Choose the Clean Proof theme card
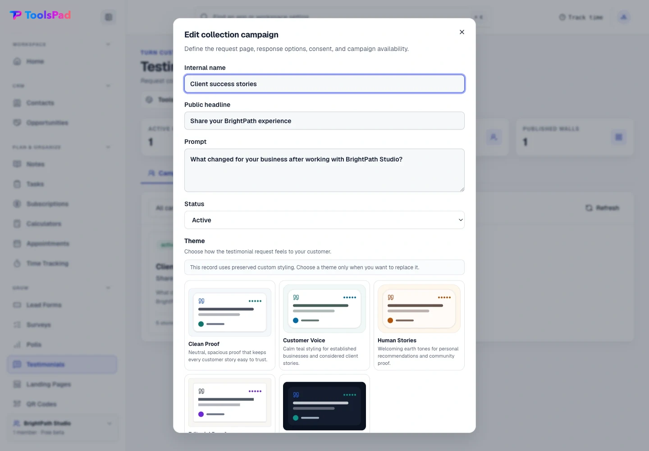Viewport: 649px width, 451px height. click(230, 326)
